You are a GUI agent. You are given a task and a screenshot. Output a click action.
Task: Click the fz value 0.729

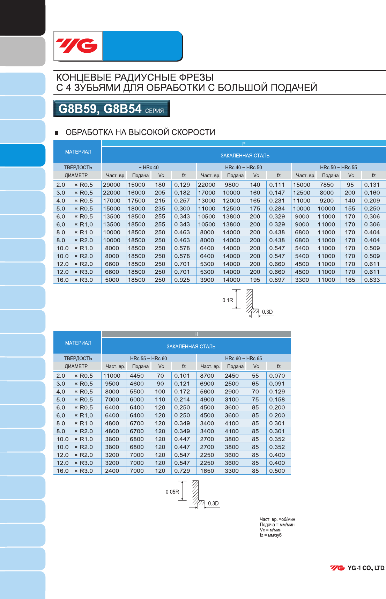(182, 471)
